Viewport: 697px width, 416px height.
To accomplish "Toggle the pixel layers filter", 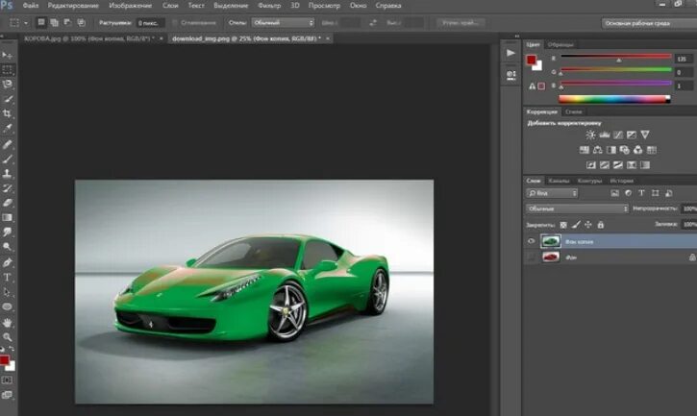I will pos(614,193).
